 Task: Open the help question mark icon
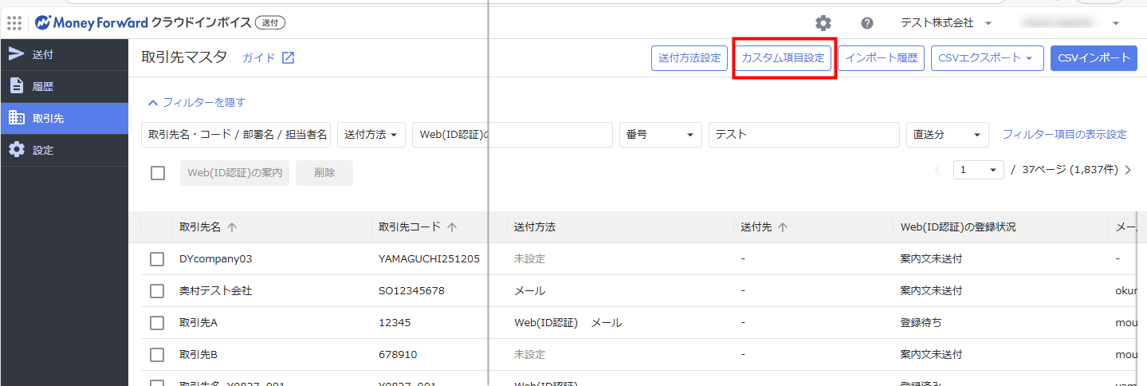pyautogui.click(x=867, y=23)
